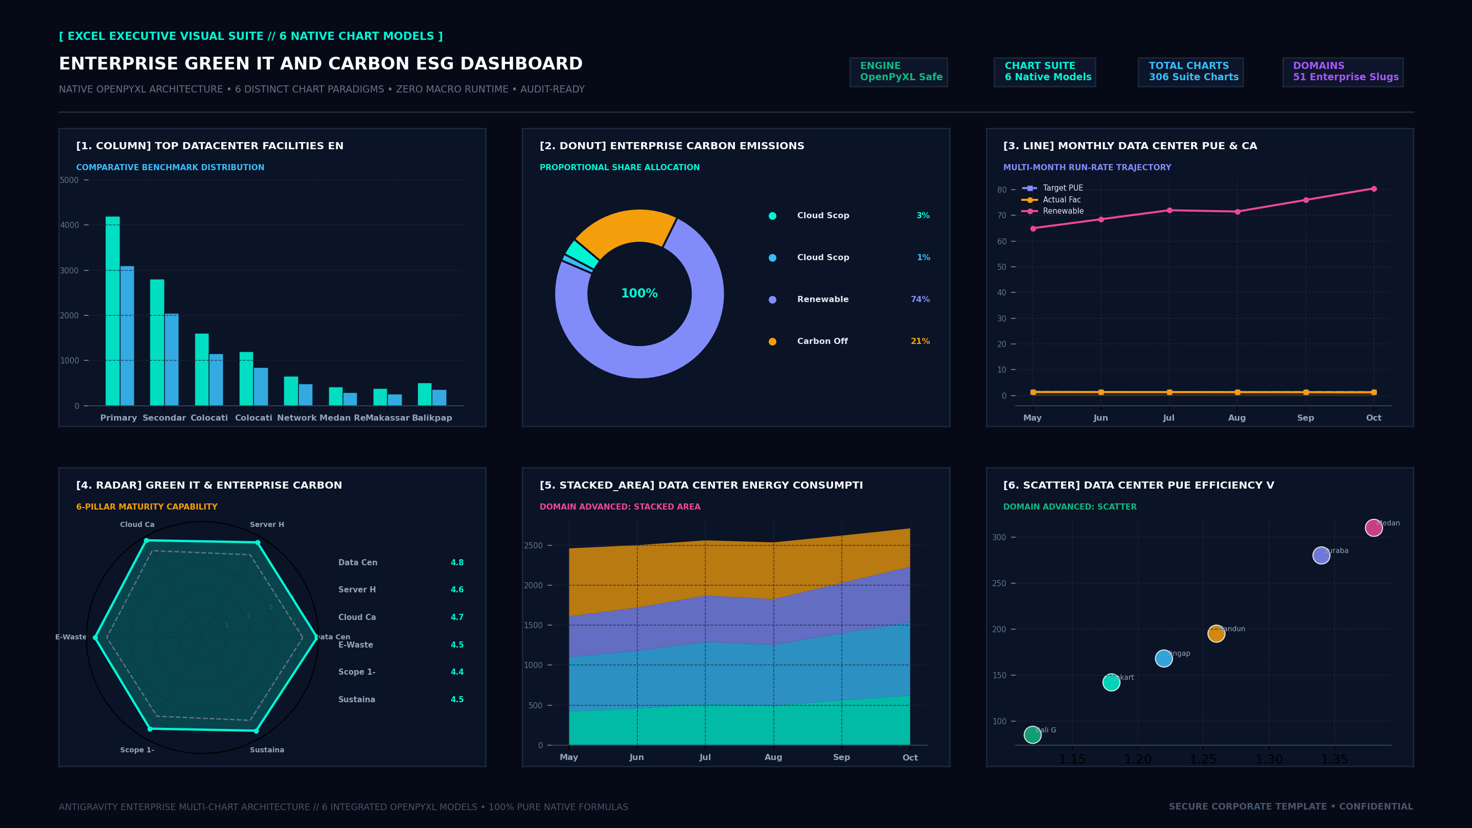Image resolution: width=1472 pixels, height=828 pixels.
Task: Select the blue dot beside Cloud Scop 1%
Action: pyautogui.click(x=773, y=258)
